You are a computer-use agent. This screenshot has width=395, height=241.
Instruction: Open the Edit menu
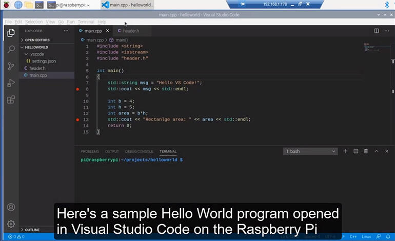coord(18,22)
